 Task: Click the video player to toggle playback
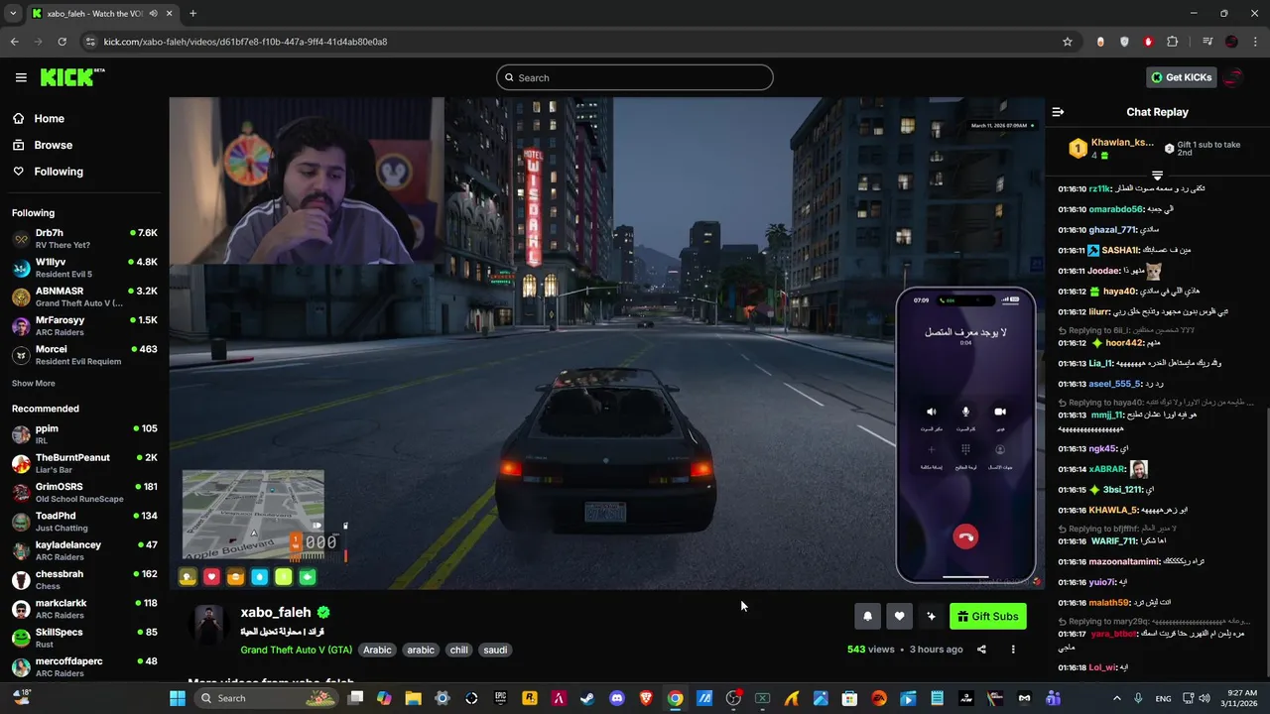point(606,343)
